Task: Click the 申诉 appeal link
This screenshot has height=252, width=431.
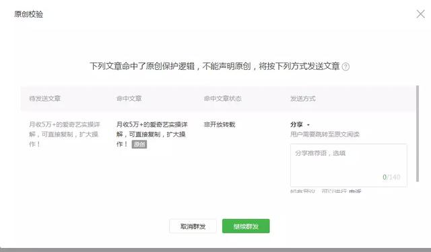Action: [355, 191]
